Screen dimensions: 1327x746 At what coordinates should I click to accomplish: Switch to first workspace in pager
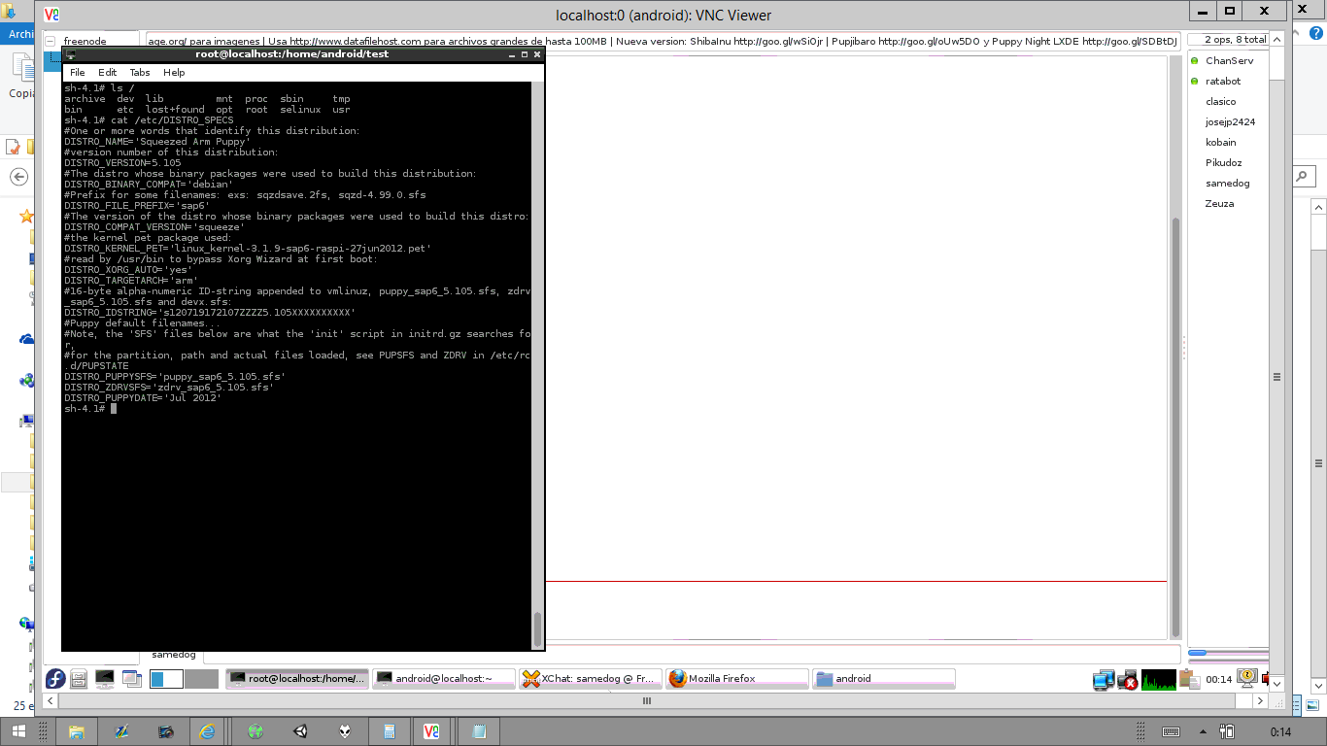pos(166,679)
